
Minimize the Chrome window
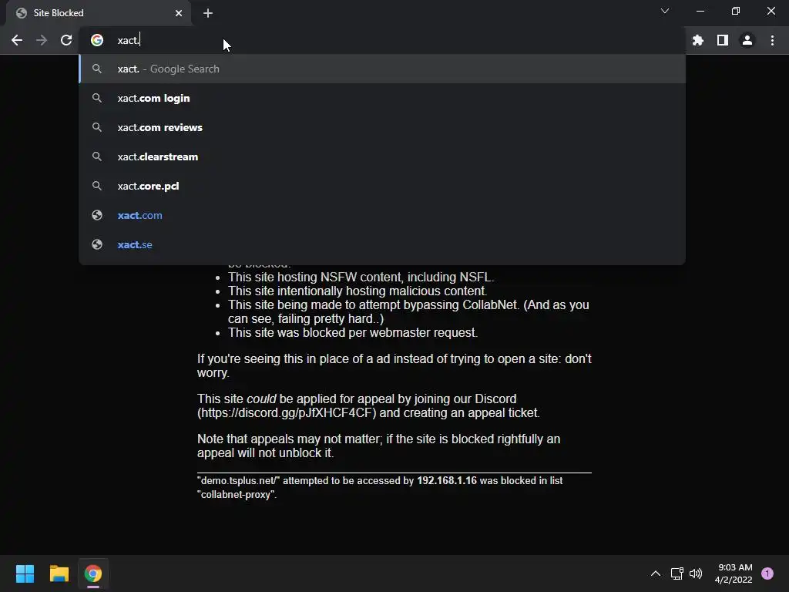(x=700, y=11)
